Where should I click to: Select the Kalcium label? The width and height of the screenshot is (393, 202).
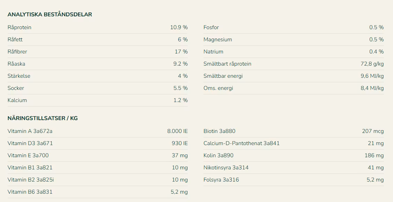coord(17,100)
